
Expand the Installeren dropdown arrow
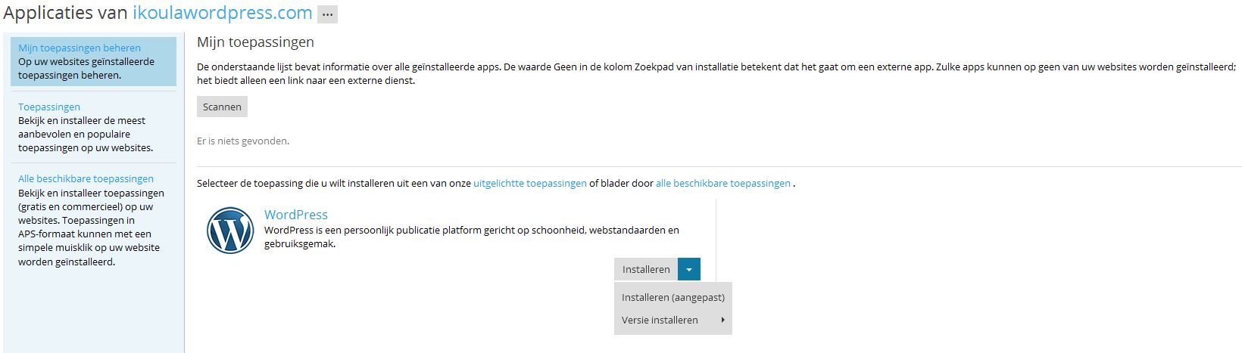coord(689,269)
